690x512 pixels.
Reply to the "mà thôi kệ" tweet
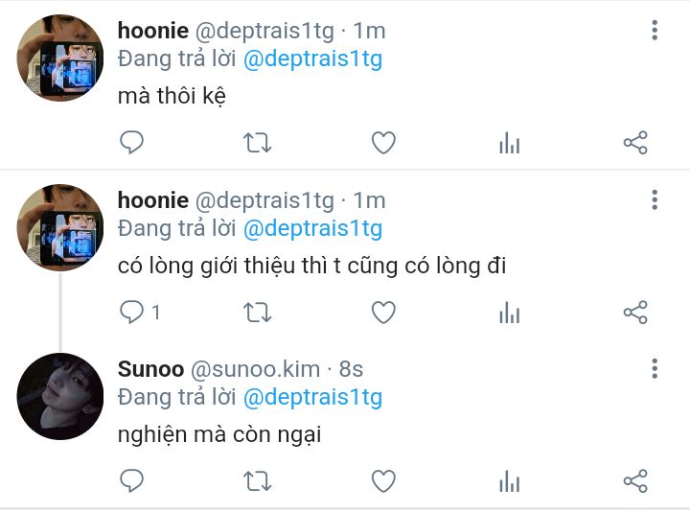(131, 142)
